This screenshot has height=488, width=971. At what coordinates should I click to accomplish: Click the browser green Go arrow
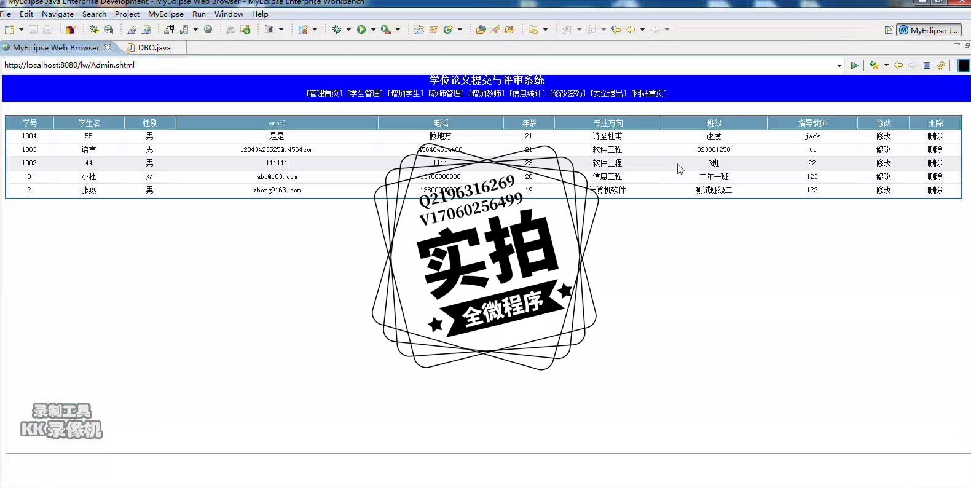coord(854,65)
